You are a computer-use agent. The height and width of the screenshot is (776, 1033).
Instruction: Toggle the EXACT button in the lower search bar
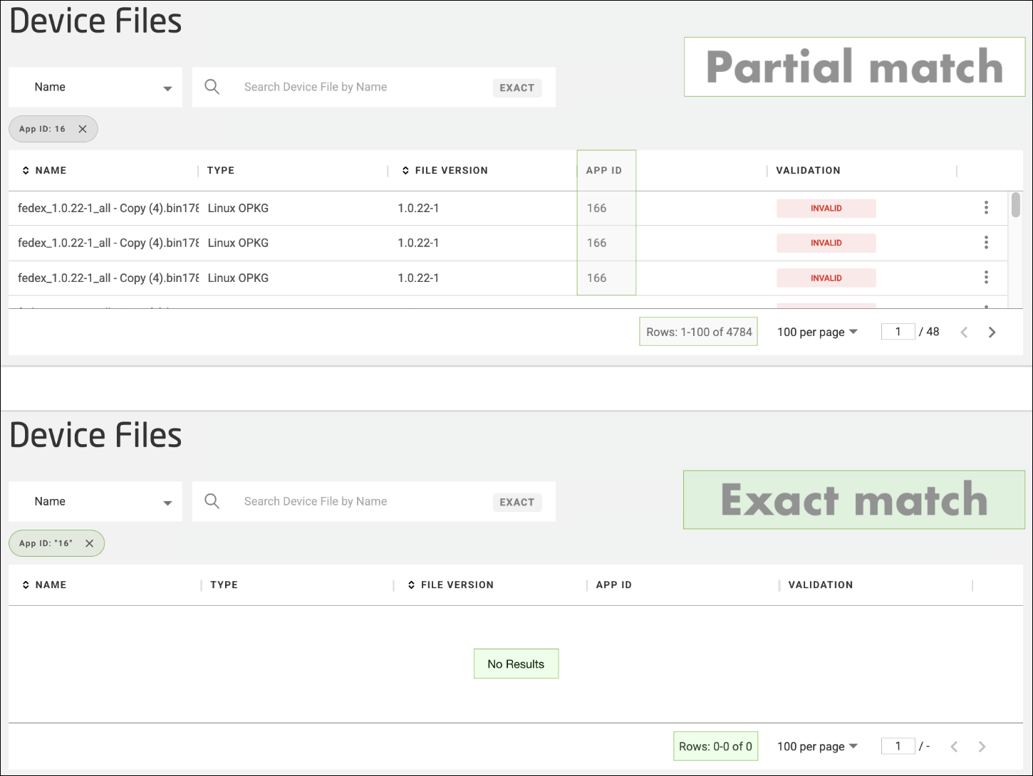(517, 502)
